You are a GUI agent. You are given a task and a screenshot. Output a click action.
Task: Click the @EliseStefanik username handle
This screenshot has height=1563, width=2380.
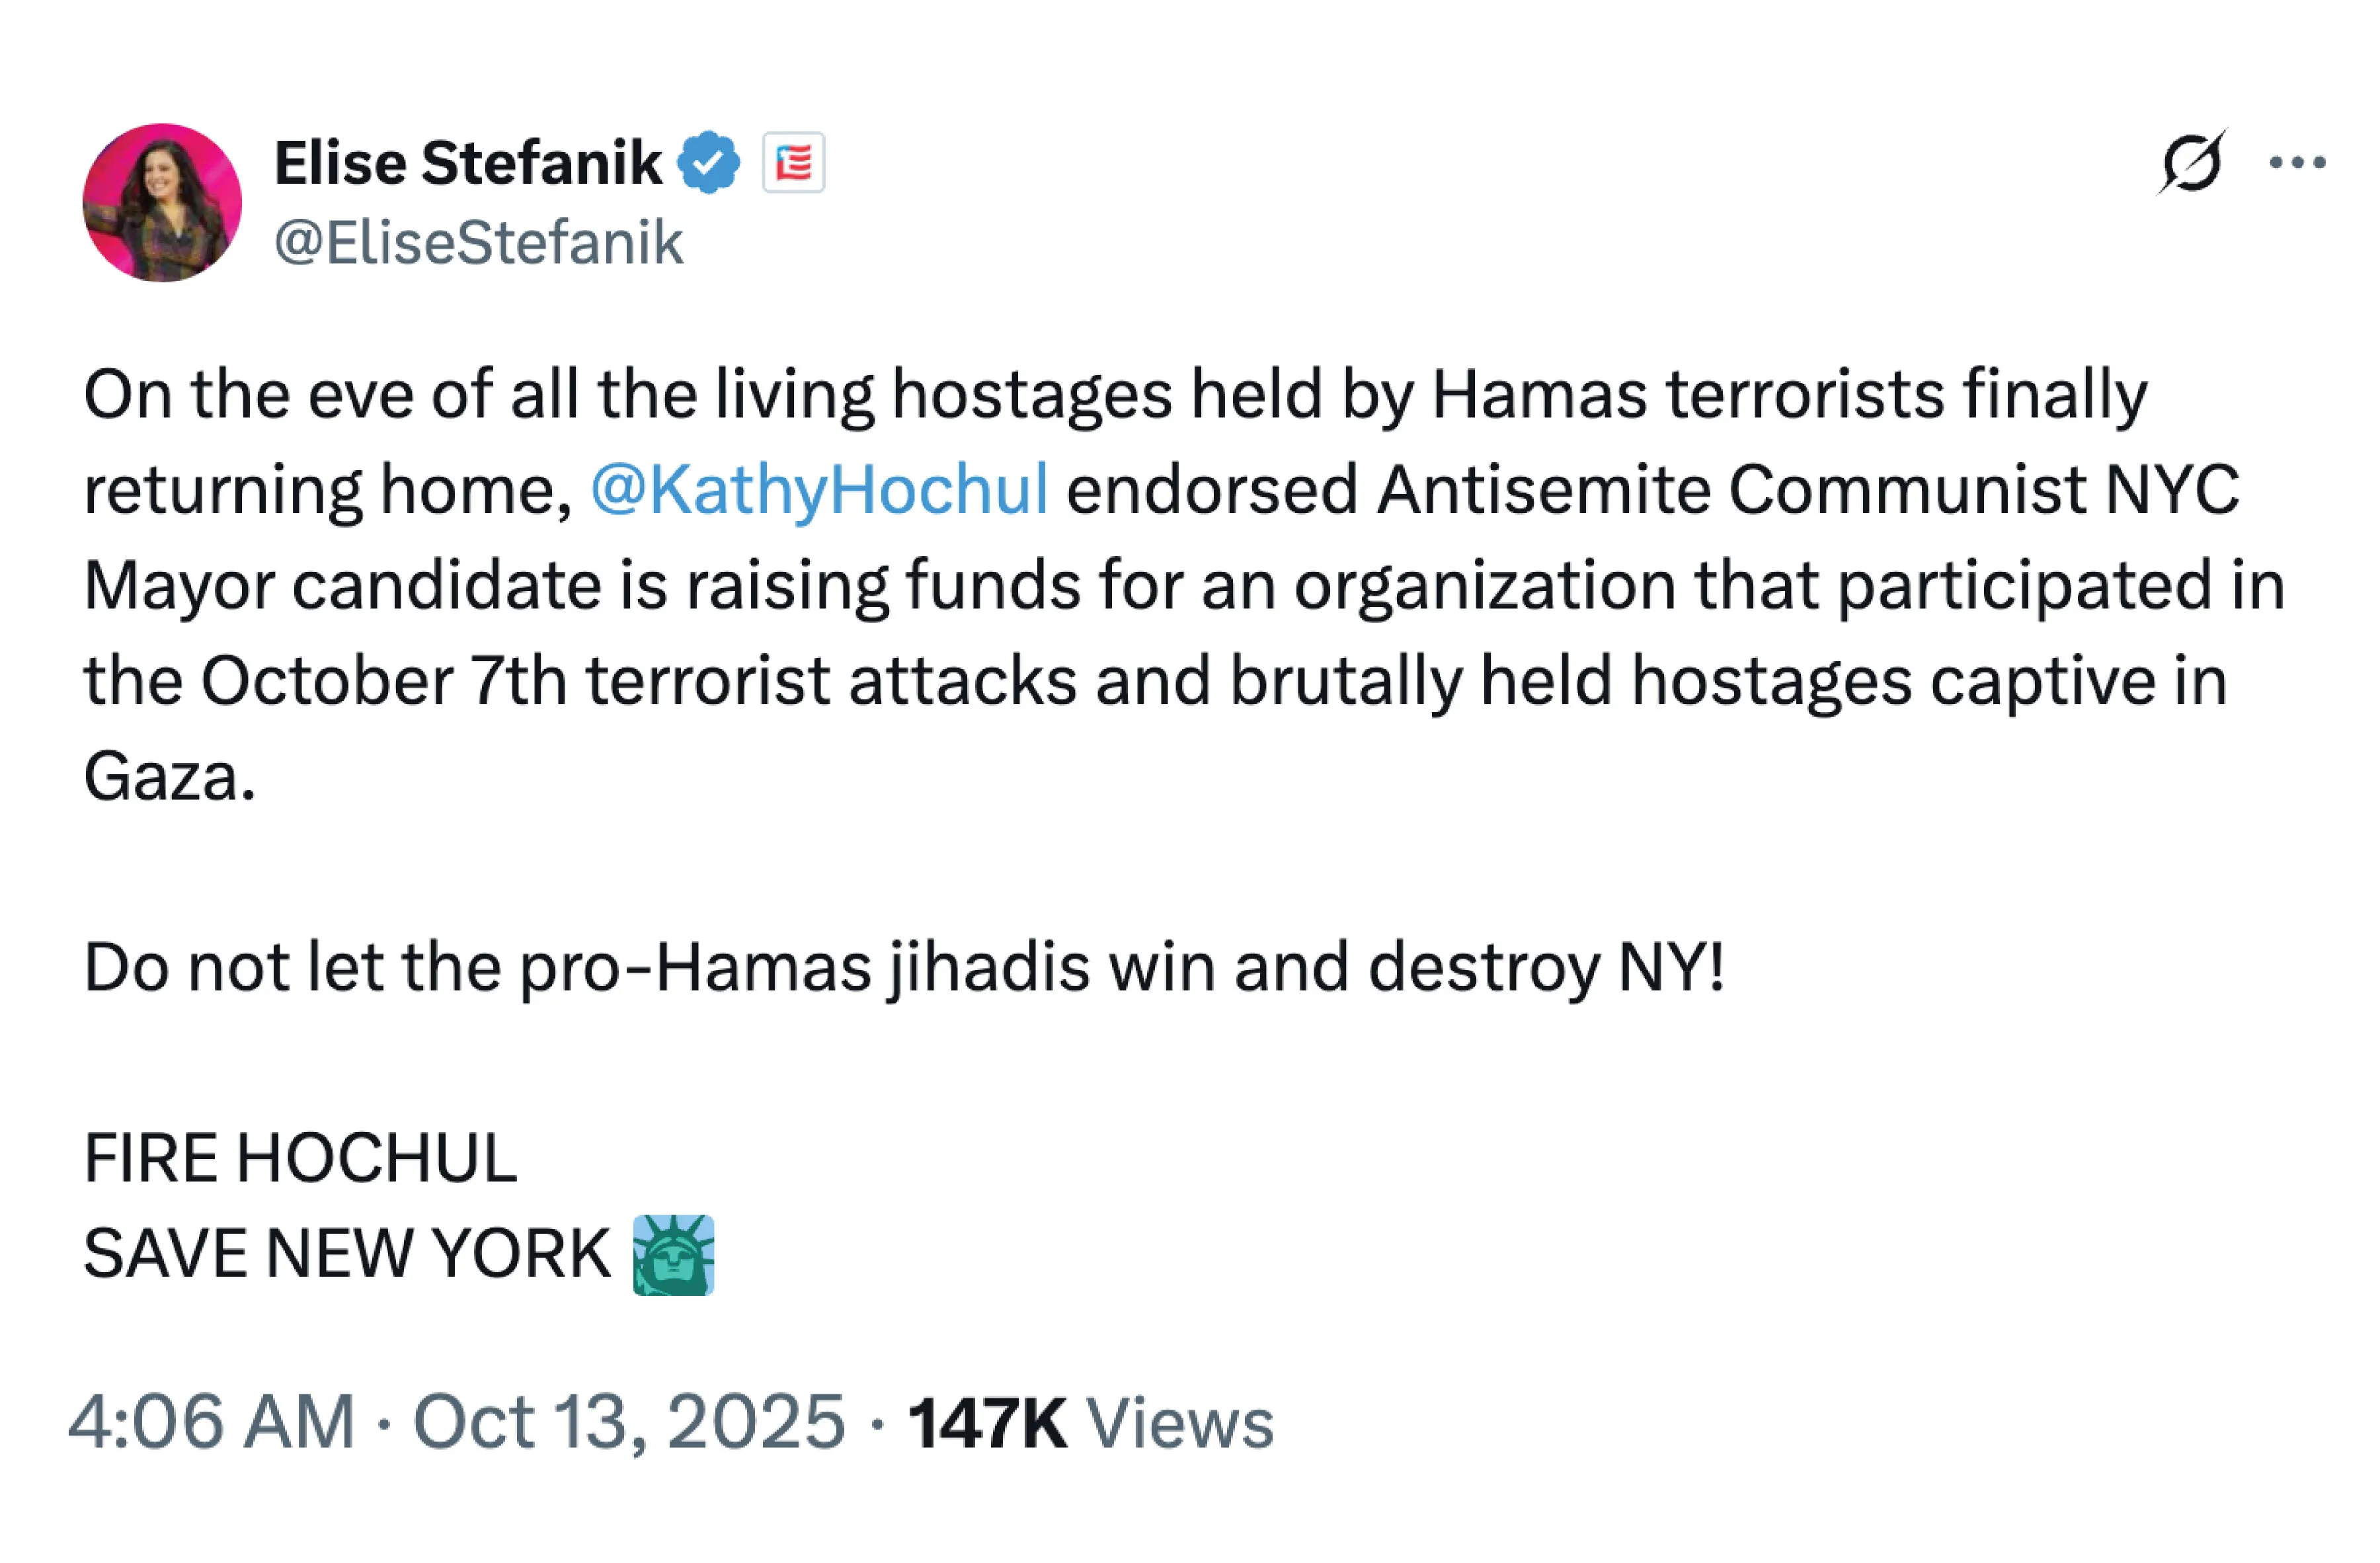pos(480,242)
